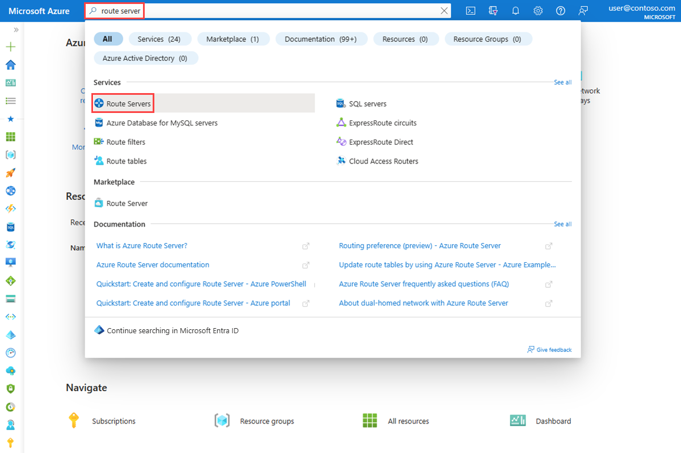Continue searching in Microsoft Entra ID
The height and width of the screenshot is (453, 681).
(x=167, y=330)
